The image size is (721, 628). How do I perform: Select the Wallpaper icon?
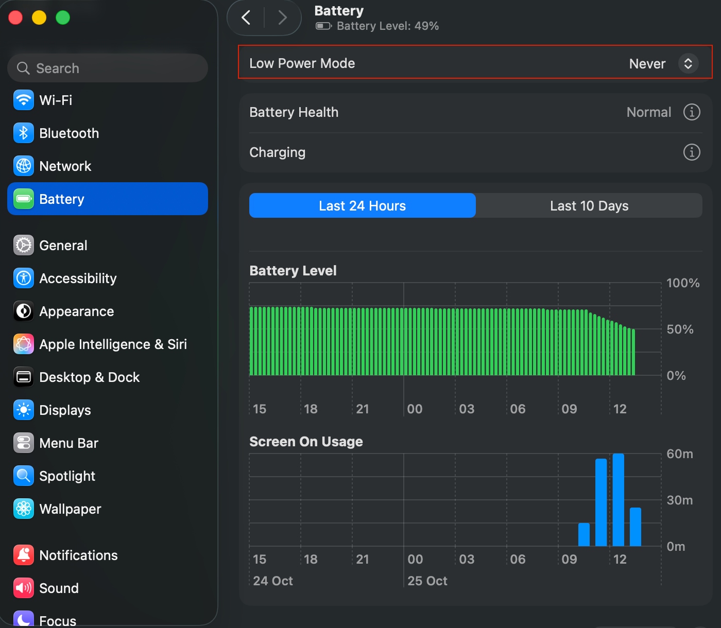click(x=24, y=509)
